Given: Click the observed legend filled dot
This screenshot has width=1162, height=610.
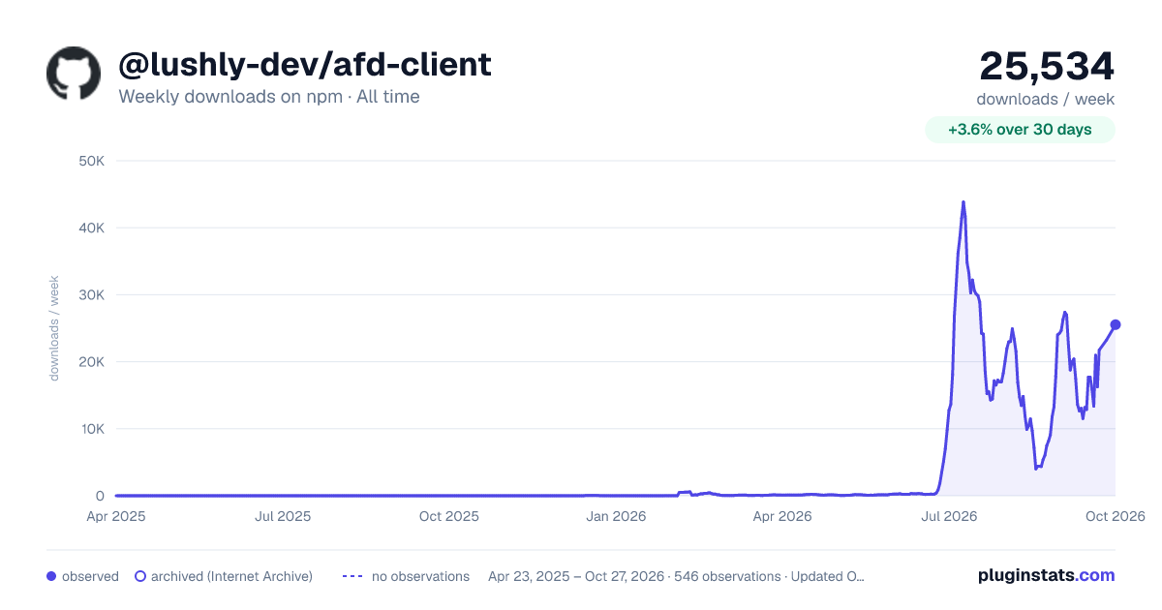Looking at the screenshot, I should (51, 576).
